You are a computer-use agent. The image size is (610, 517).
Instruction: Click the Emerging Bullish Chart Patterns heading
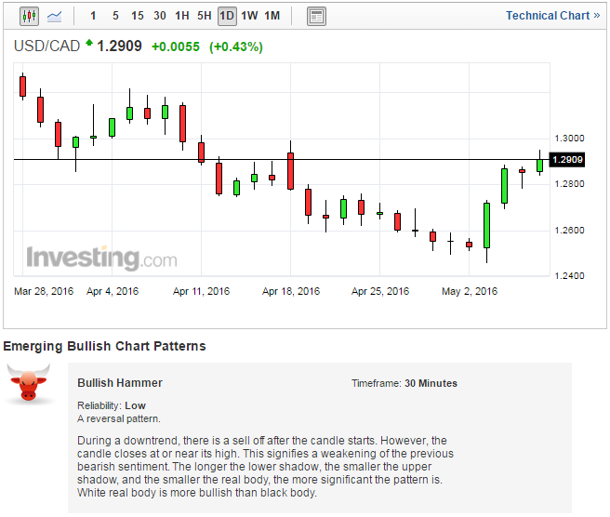click(105, 346)
